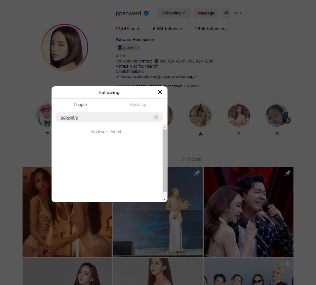Image resolution: width=316 pixels, height=285 pixels.
Task: Send a message with the Message button
Action: (x=206, y=13)
